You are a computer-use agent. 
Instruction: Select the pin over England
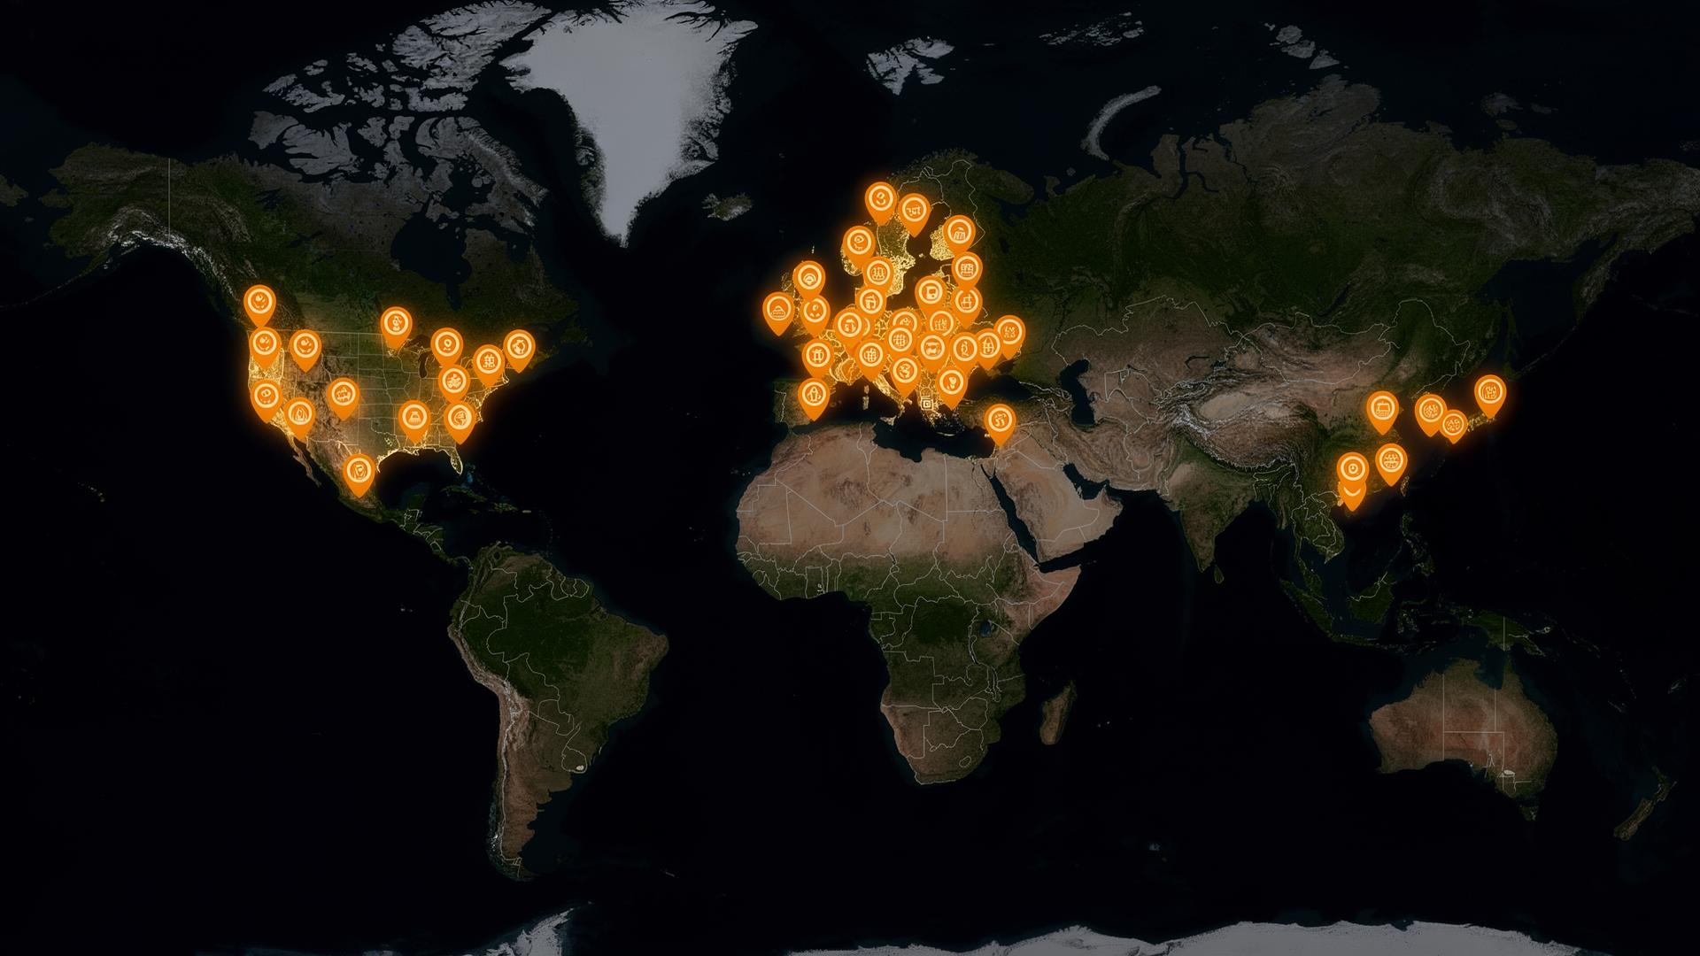[815, 316]
